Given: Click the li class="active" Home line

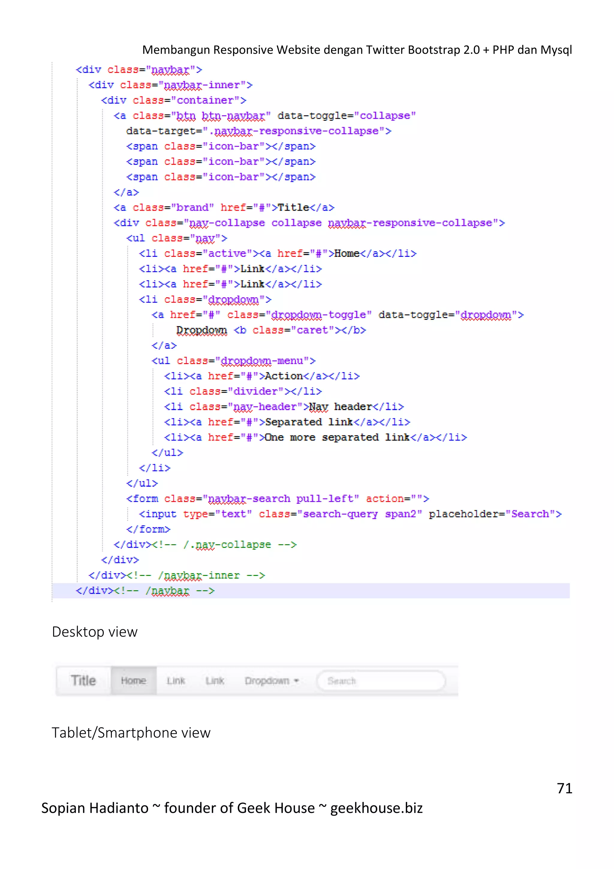Looking at the screenshot, I should [x=278, y=254].
